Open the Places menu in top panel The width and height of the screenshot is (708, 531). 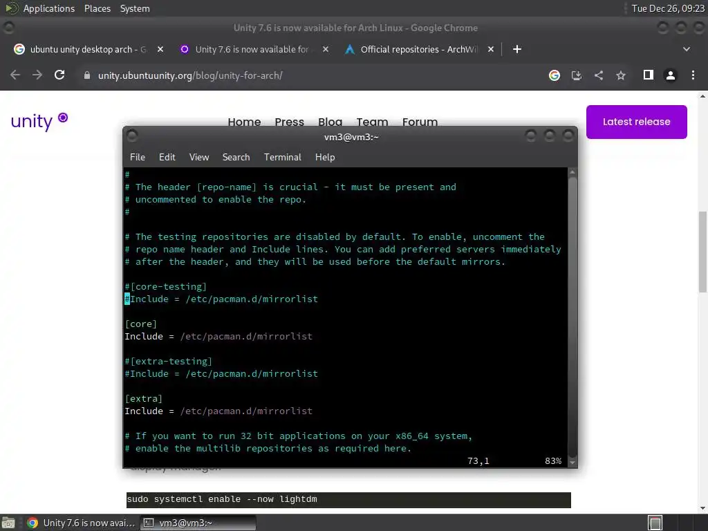point(97,8)
